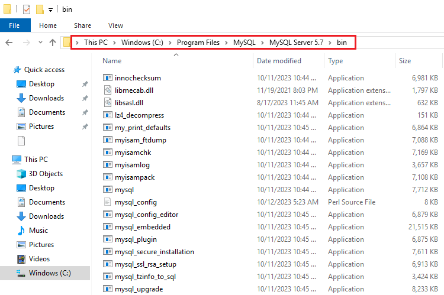This screenshot has height=295, width=444.
Task: Select the mysql_config_editor application icon
Action: pyautogui.click(x=108, y=215)
